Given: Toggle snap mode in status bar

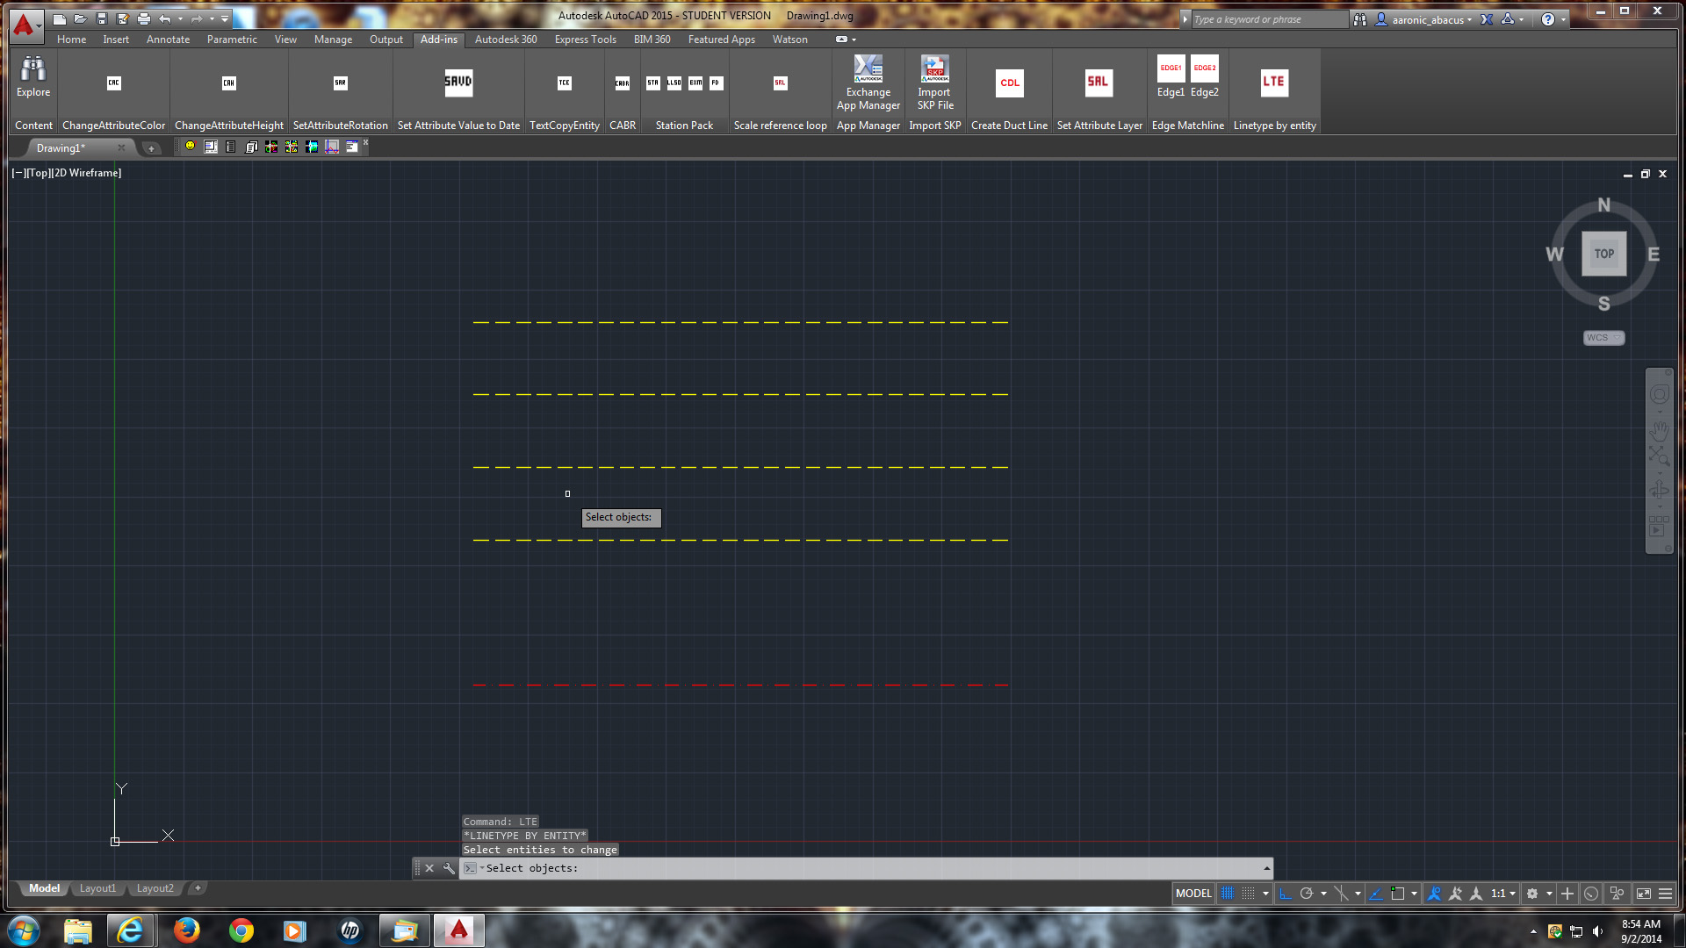Looking at the screenshot, I should [x=1248, y=894].
